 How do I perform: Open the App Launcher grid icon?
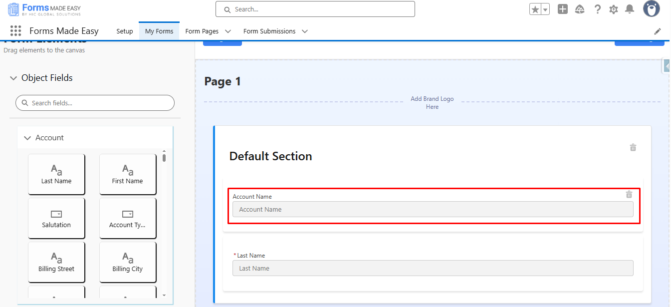[15, 31]
